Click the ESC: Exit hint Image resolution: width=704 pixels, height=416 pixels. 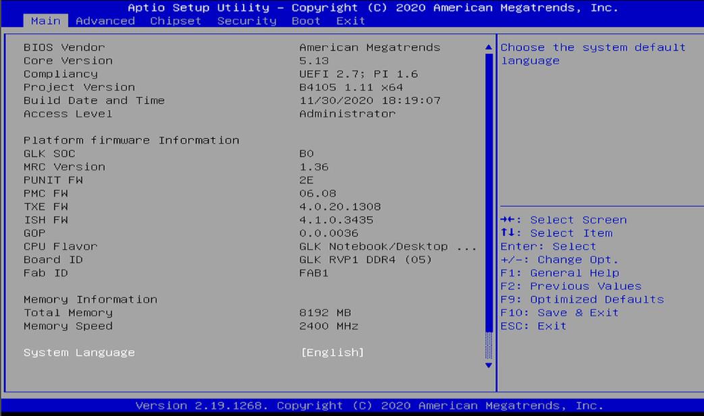533,326
